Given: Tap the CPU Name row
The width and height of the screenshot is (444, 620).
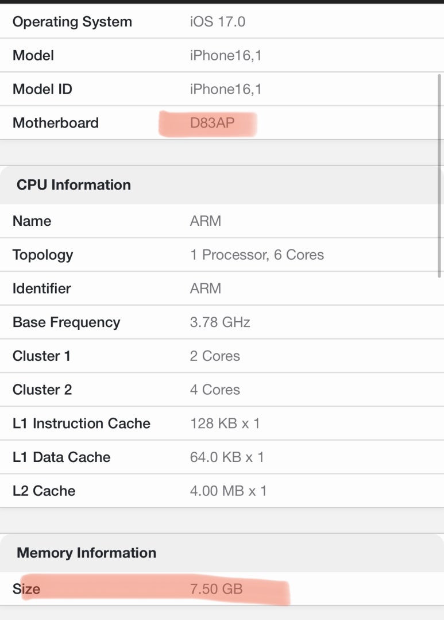Looking at the screenshot, I should click(x=222, y=221).
